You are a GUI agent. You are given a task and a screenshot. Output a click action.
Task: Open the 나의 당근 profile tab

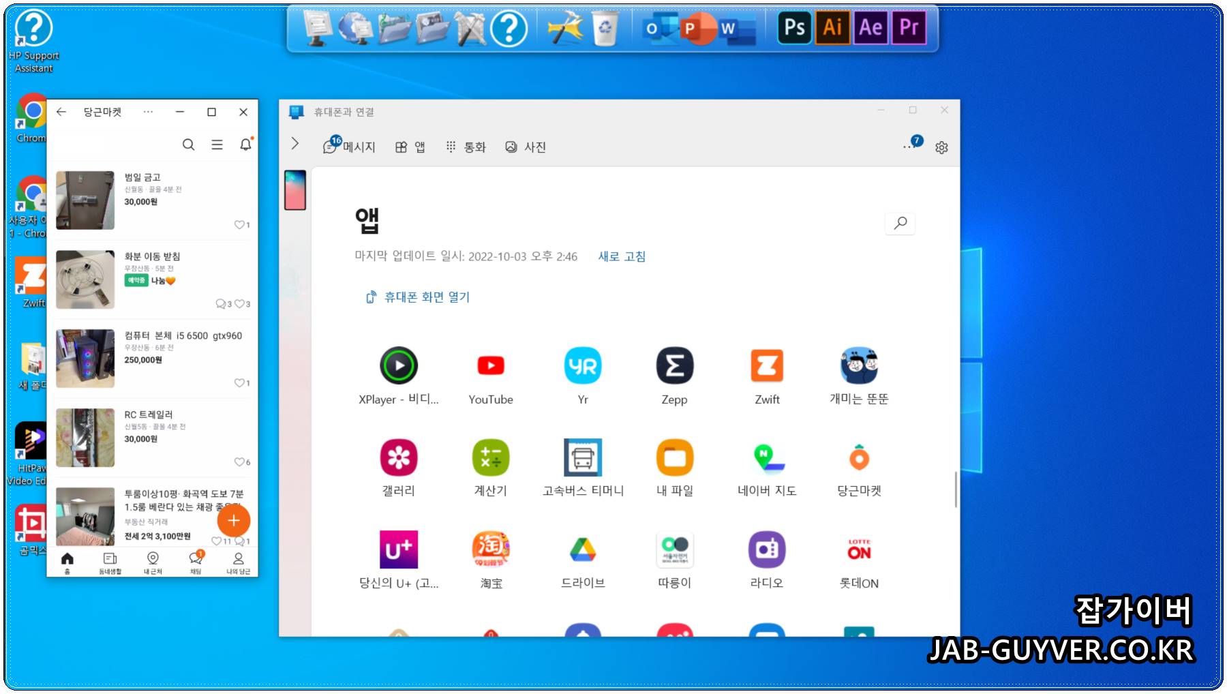(x=239, y=562)
